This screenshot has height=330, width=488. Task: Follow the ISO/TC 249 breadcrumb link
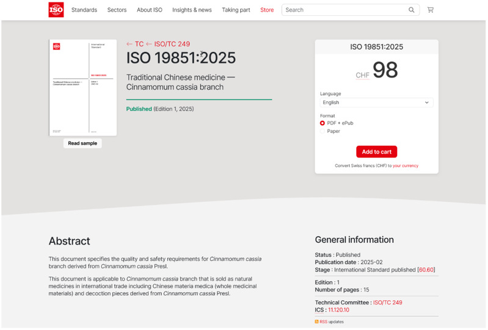tap(172, 44)
